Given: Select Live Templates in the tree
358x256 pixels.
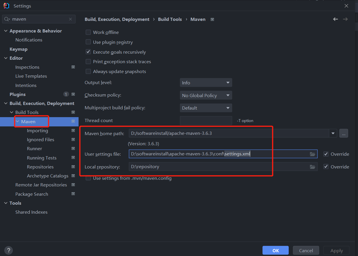Looking at the screenshot, I should click(31, 76).
